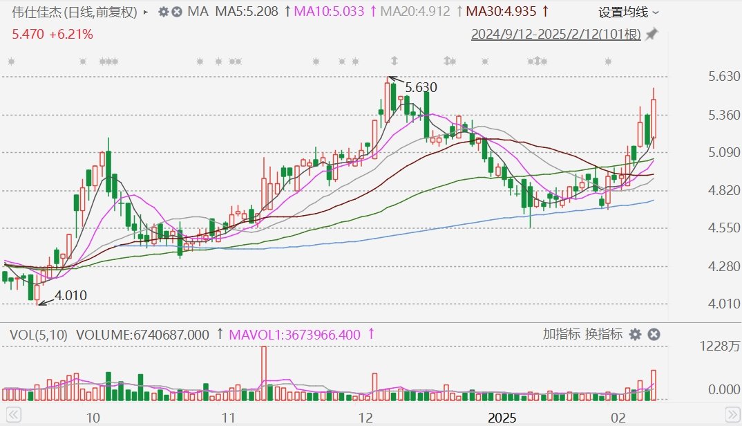Open volume indicator settings gear
742x426 pixels.
point(635,335)
